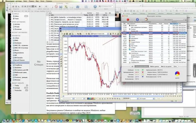Sort the DEVONthink list by Name column

(x=65, y=13)
